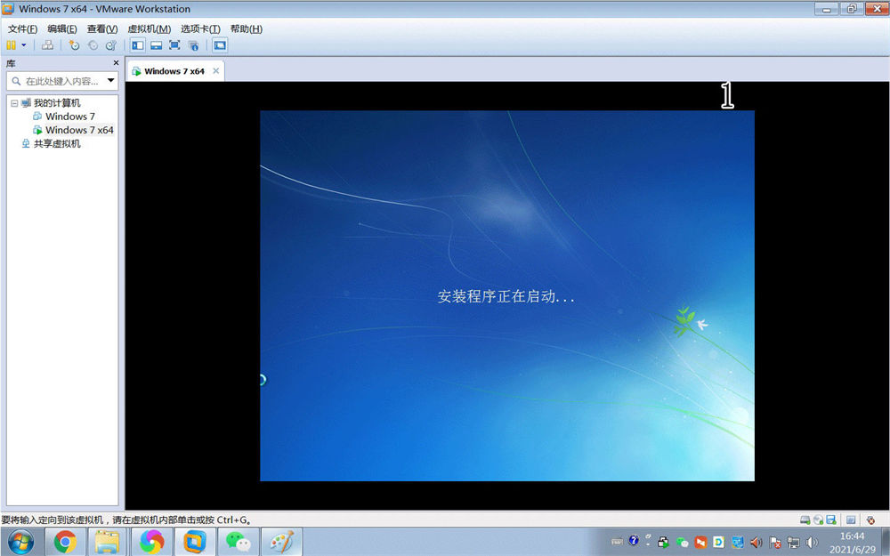Open the 虚拟机(M) menu
The height and width of the screenshot is (556, 890).
pos(150,29)
